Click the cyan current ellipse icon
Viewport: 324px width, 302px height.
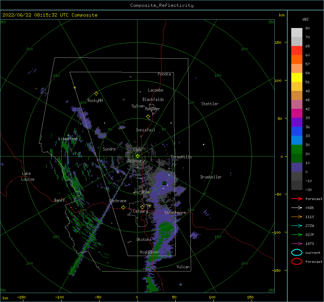[x=297, y=252]
